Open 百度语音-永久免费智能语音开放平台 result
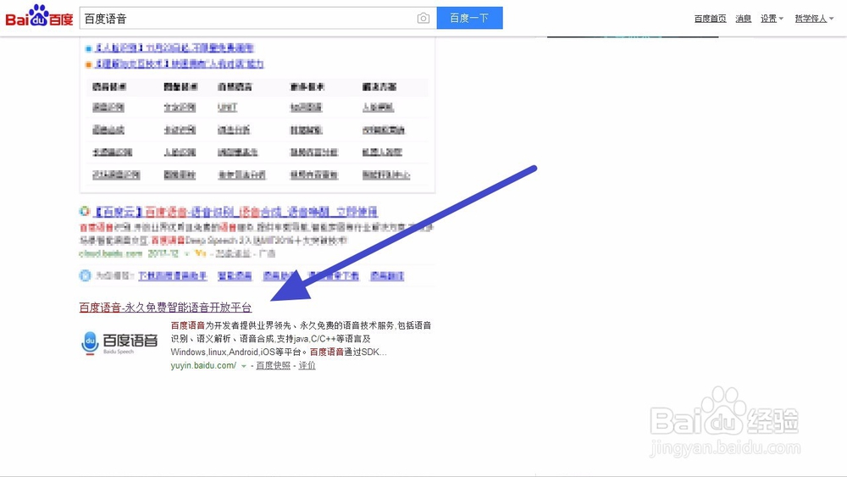 [x=165, y=308]
